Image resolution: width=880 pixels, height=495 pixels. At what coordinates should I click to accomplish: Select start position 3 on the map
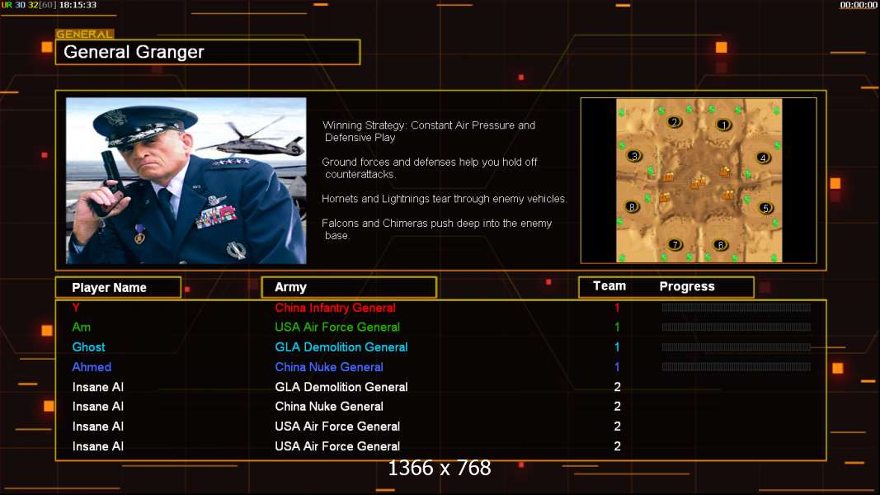click(634, 156)
